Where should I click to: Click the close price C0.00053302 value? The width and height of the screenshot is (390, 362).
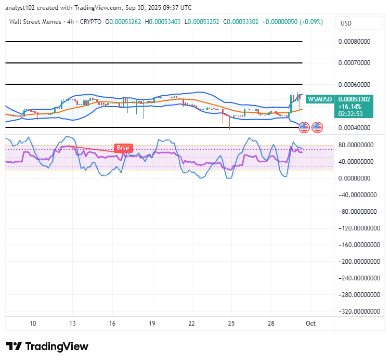tap(241, 22)
